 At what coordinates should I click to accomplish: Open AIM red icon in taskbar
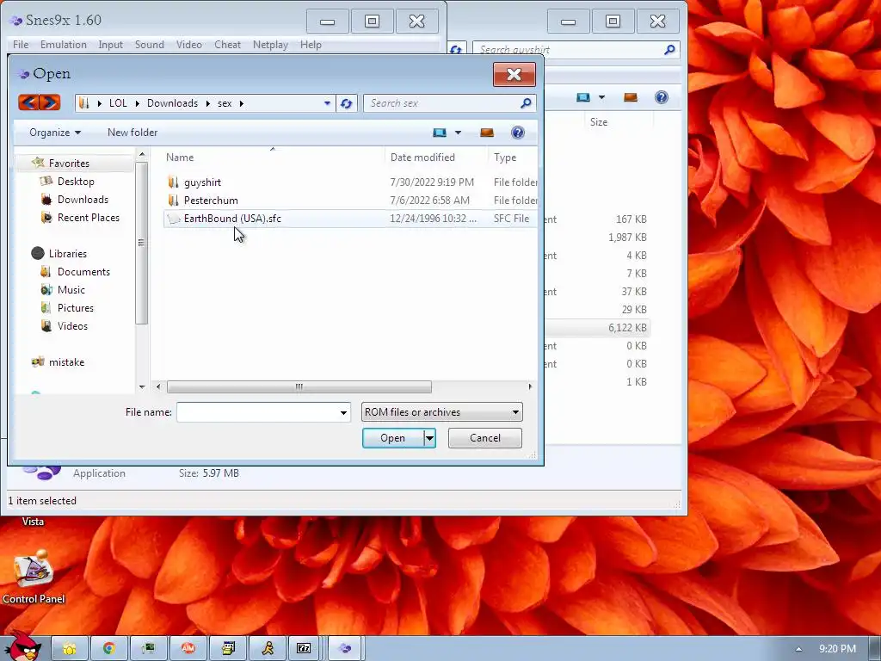point(188,649)
